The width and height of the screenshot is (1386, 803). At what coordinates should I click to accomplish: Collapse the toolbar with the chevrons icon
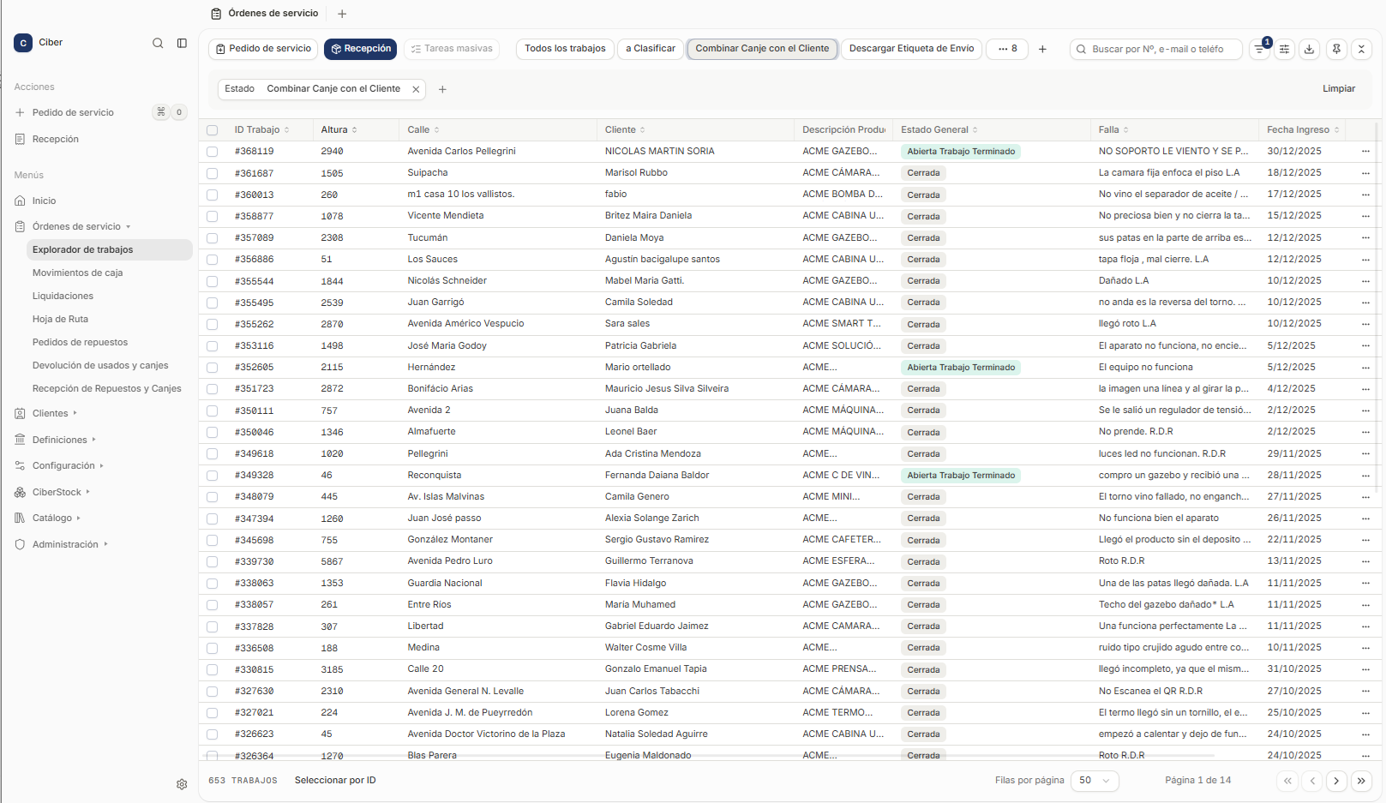click(1361, 49)
